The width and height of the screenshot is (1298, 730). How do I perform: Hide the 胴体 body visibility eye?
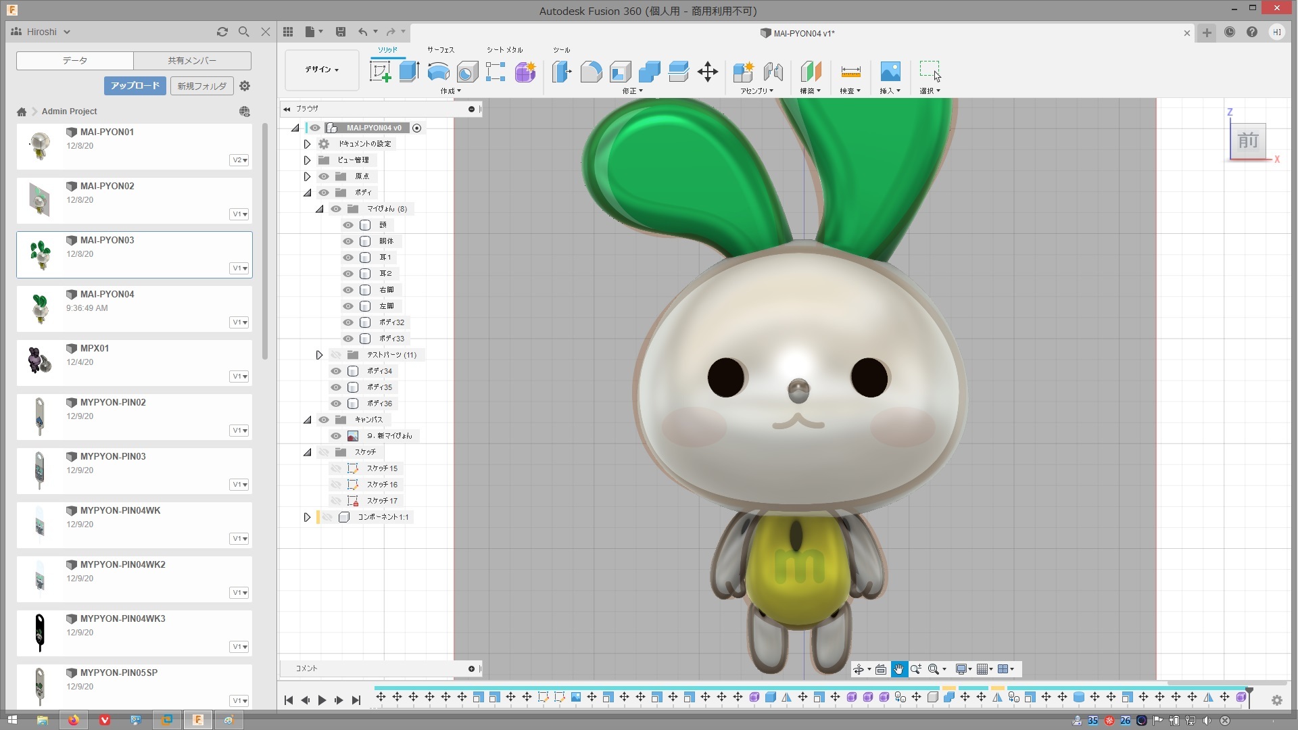pos(348,241)
